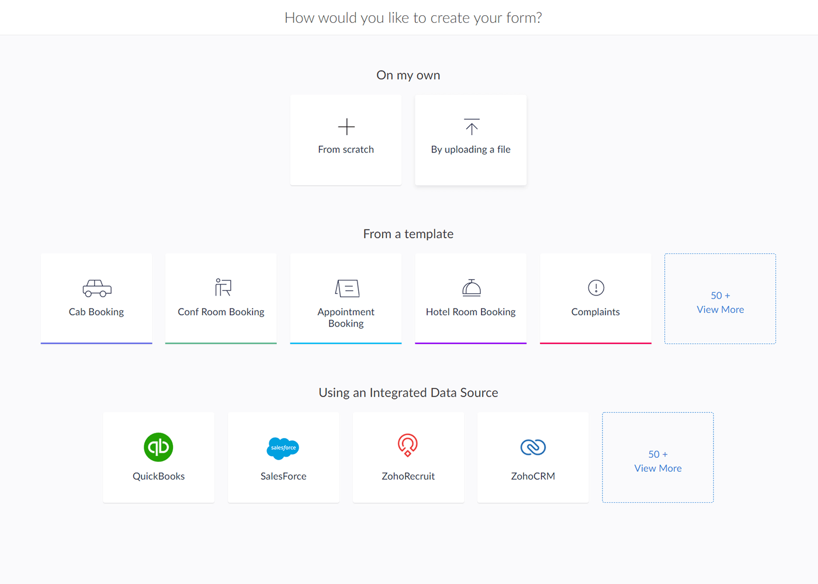The width and height of the screenshot is (818, 584).
Task: Select the Complaints template
Action: tap(595, 298)
